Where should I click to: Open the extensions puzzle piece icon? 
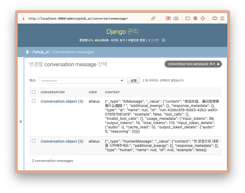(x=214, y=18)
